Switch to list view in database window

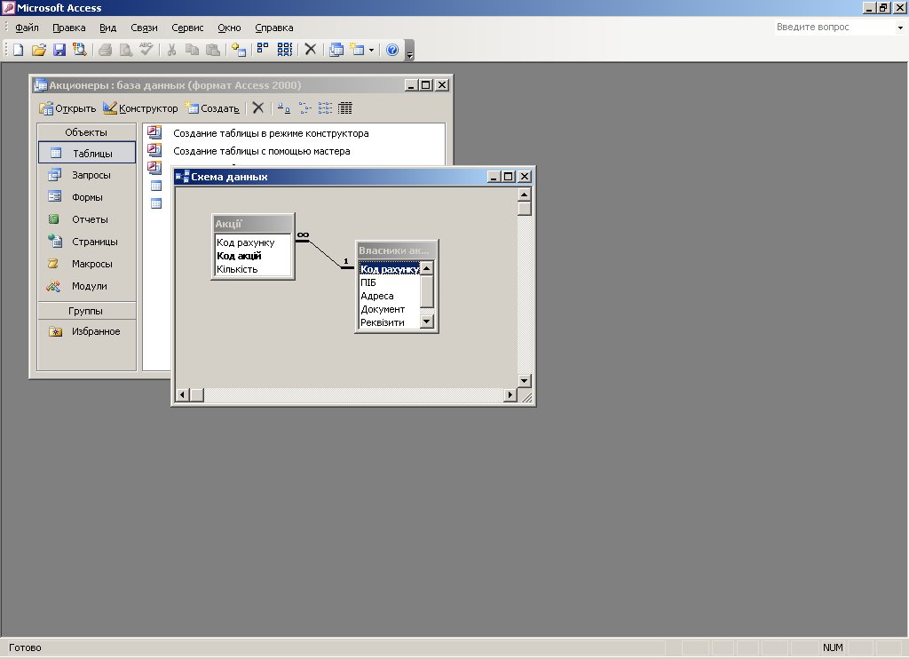click(325, 107)
